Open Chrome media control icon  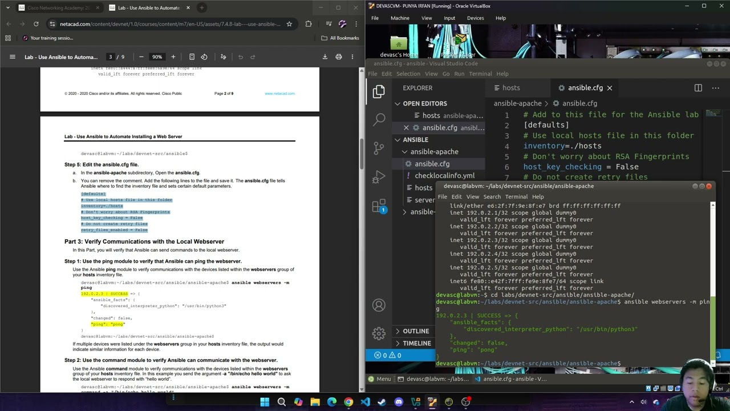[328, 24]
